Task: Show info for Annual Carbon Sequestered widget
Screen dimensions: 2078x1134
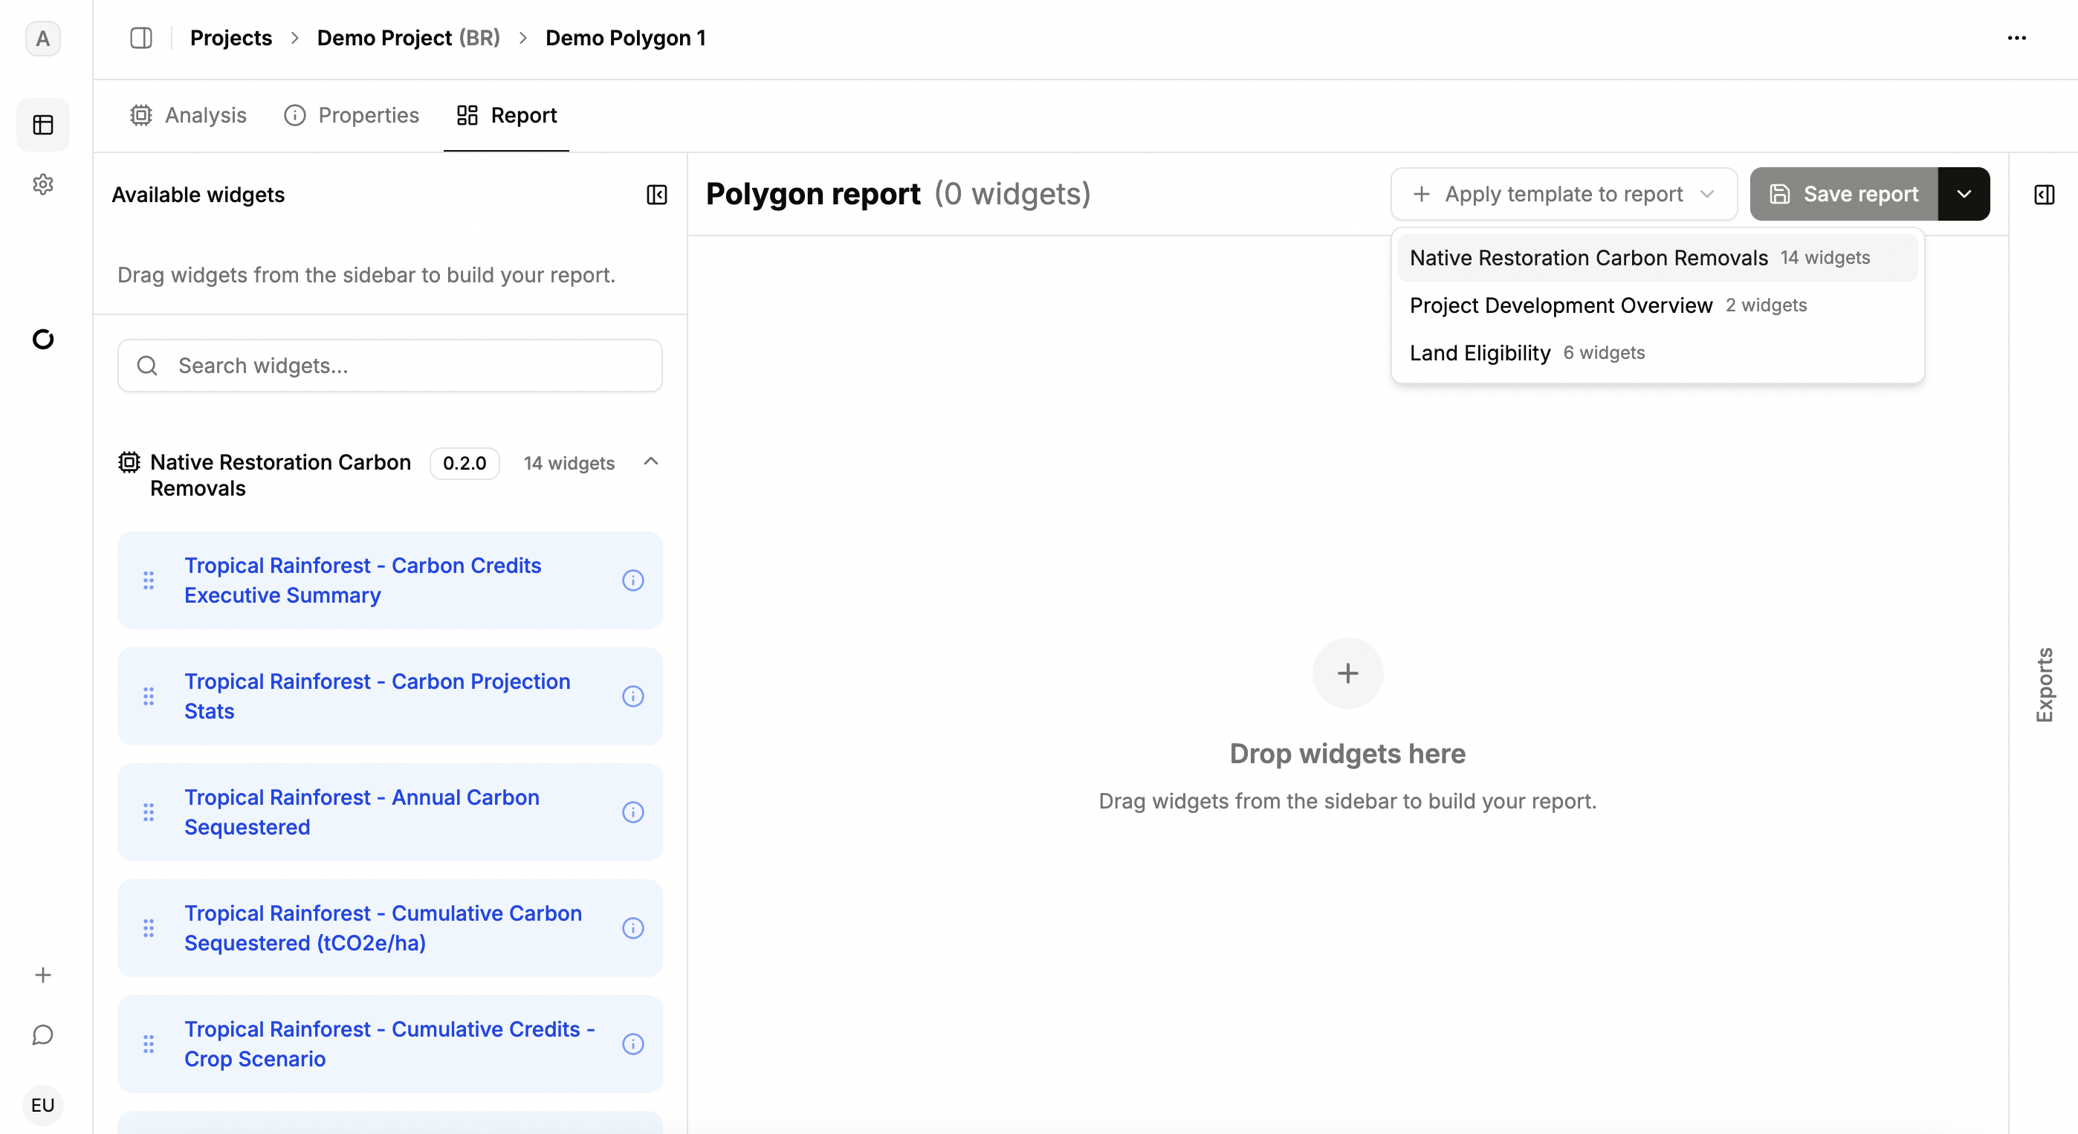Action: pyautogui.click(x=632, y=812)
